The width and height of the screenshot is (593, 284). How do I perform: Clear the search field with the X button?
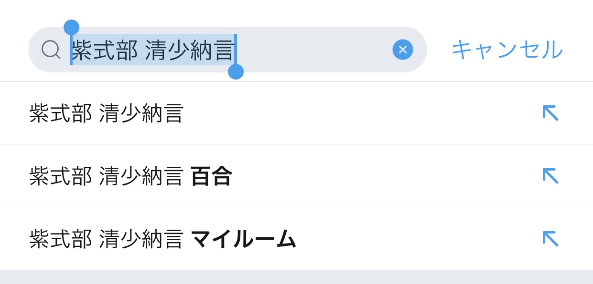[402, 50]
